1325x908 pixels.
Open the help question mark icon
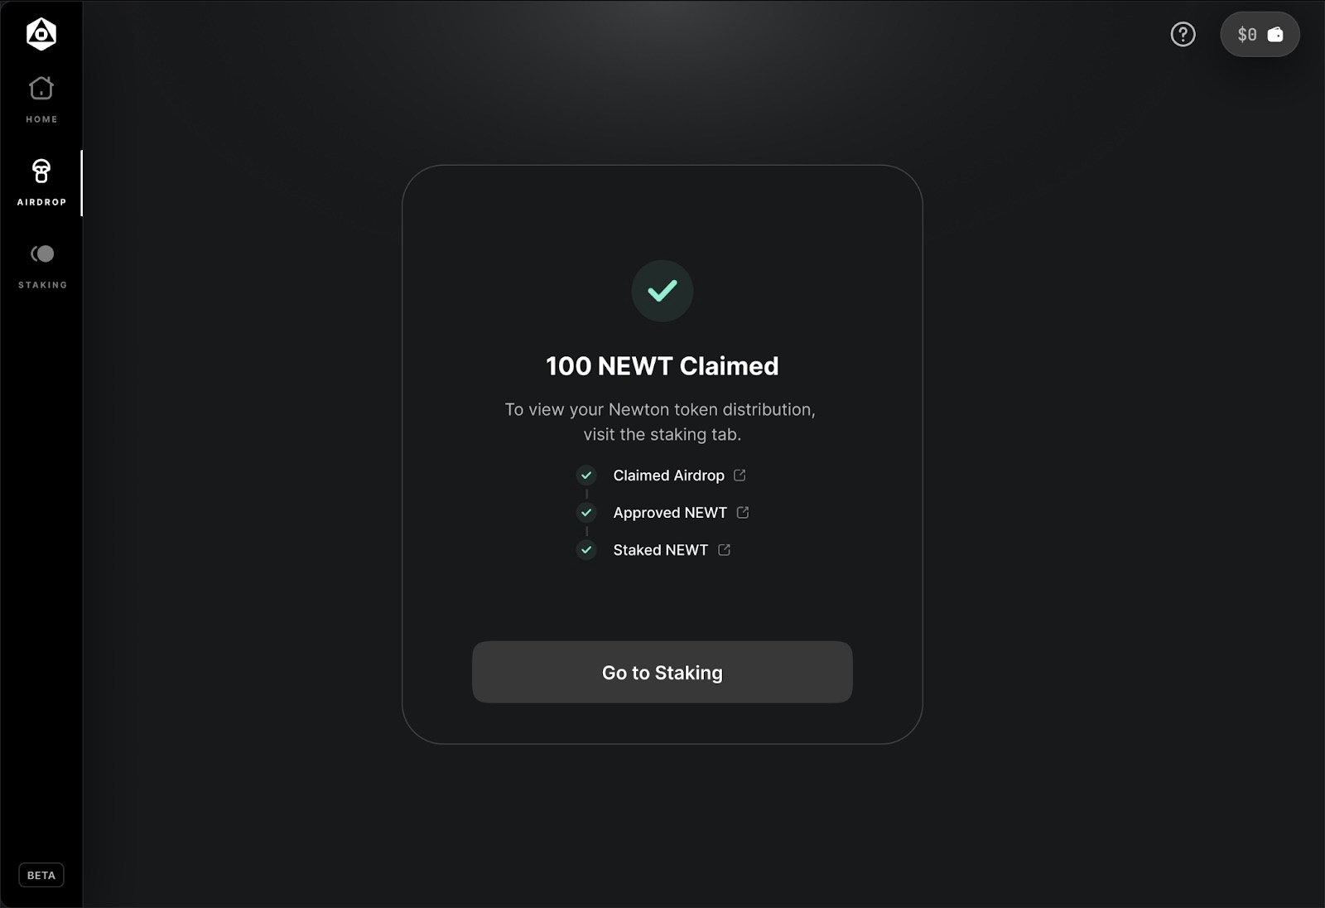1183,34
